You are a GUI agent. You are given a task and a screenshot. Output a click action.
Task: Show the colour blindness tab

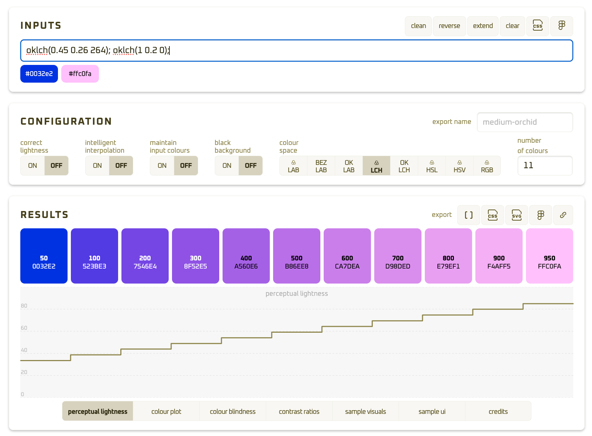(233, 411)
